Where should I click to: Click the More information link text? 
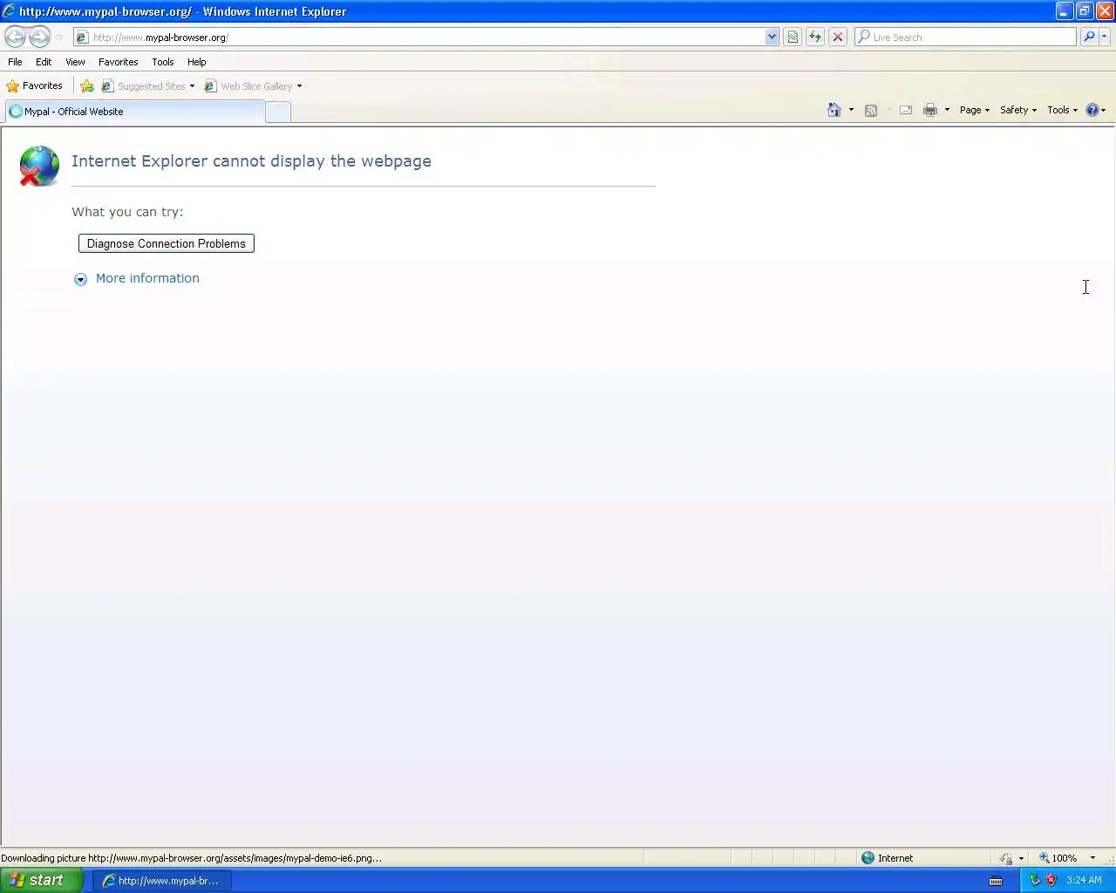coord(147,278)
